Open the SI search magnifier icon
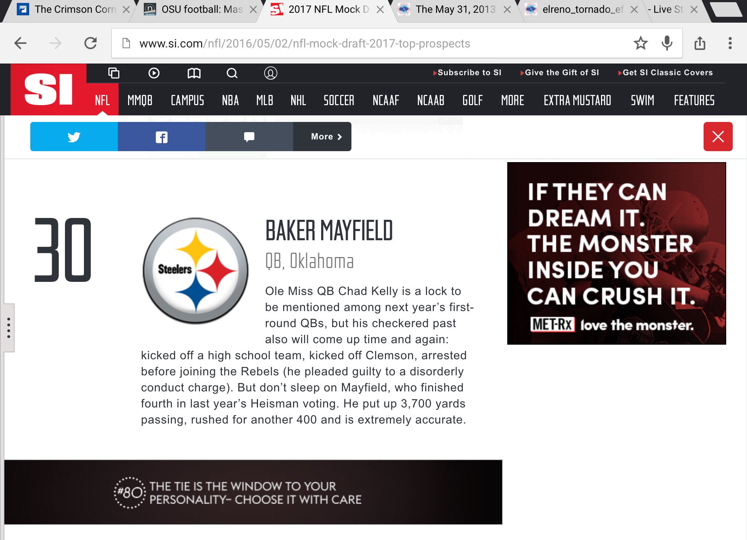Viewport: 747px width, 540px height. [x=232, y=73]
